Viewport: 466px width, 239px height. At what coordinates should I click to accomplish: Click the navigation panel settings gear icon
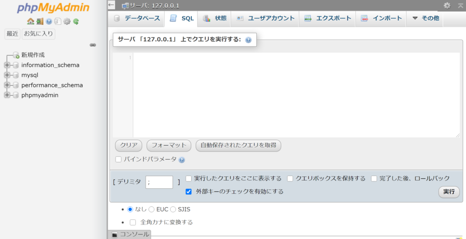coord(67,21)
